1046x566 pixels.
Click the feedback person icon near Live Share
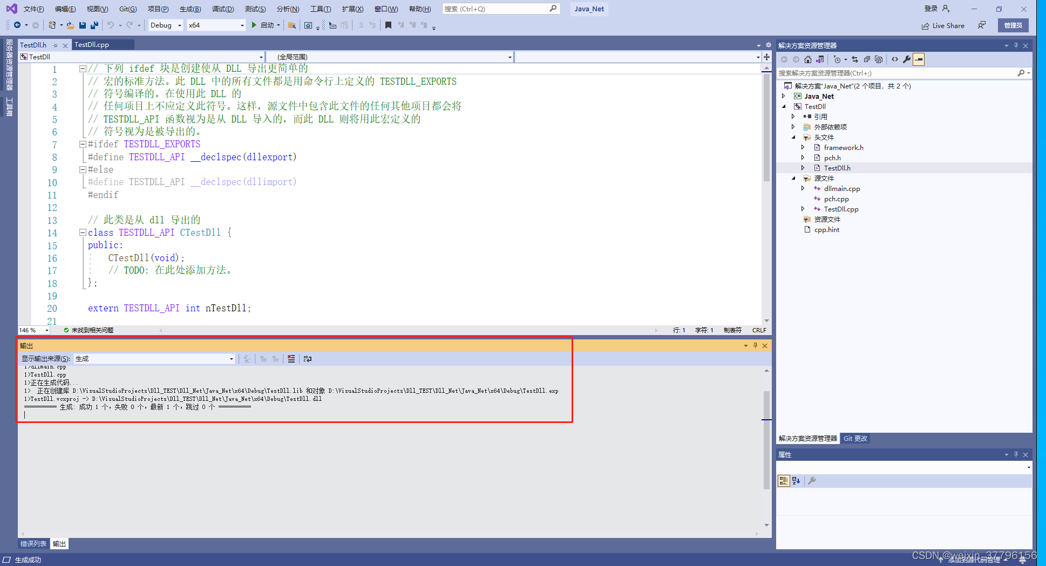[982, 25]
